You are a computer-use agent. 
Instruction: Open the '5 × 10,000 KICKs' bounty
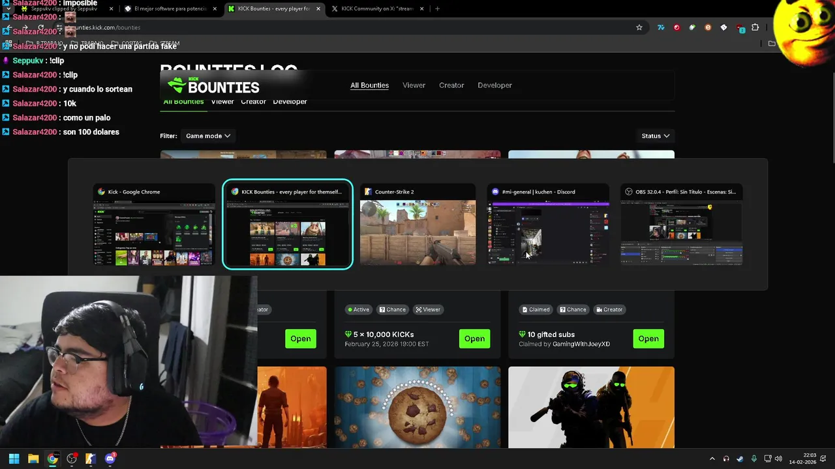point(474,339)
